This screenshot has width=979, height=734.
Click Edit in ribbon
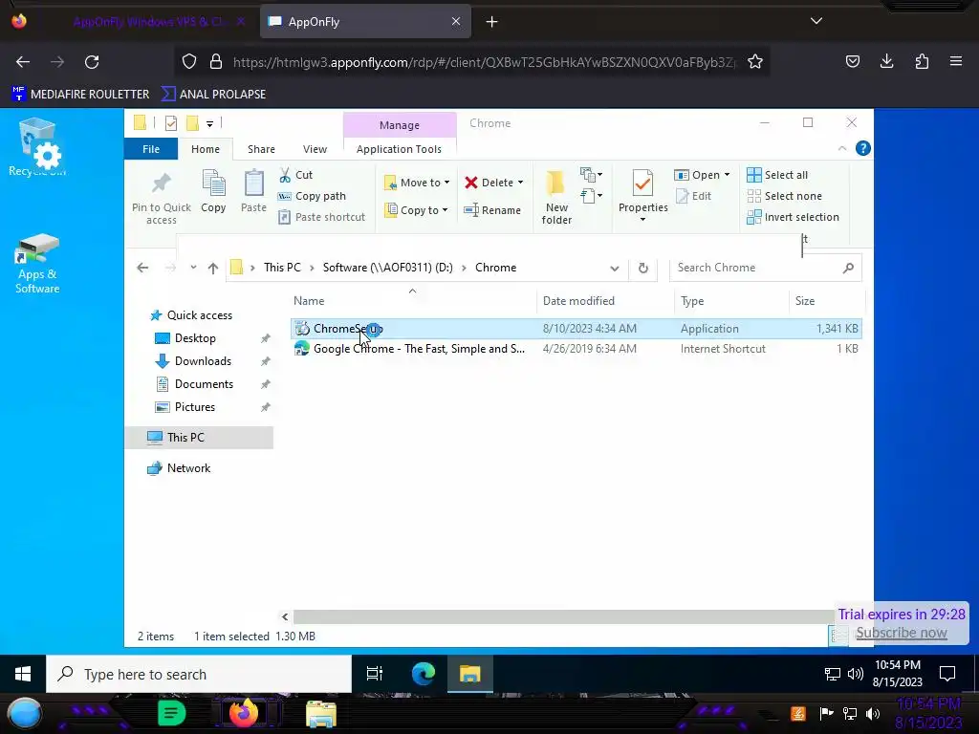pyautogui.click(x=694, y=196)
